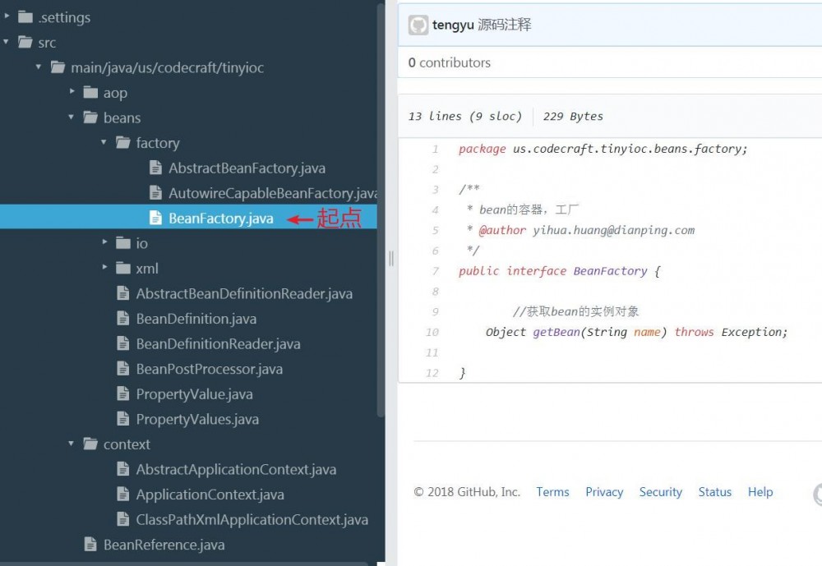The width and height of the screenshot is (822, 566).
Task: Open the Help footer link
Action: (x=760, y=491)
